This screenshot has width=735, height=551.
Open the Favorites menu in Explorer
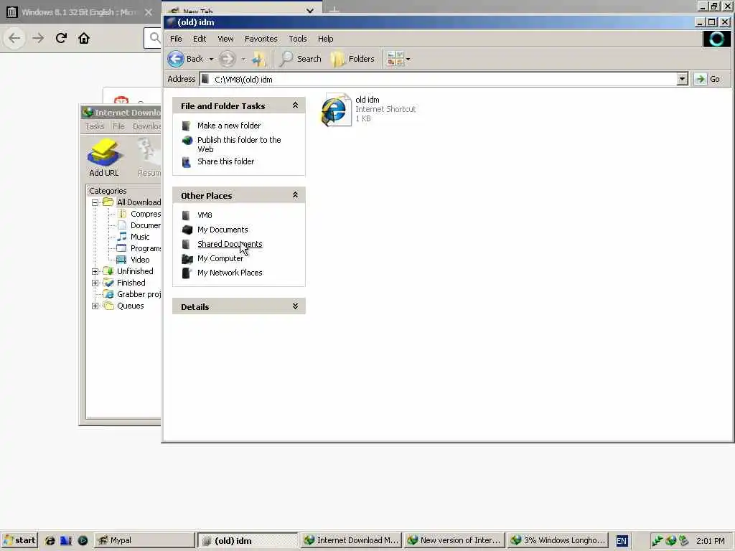pos(261,39)
